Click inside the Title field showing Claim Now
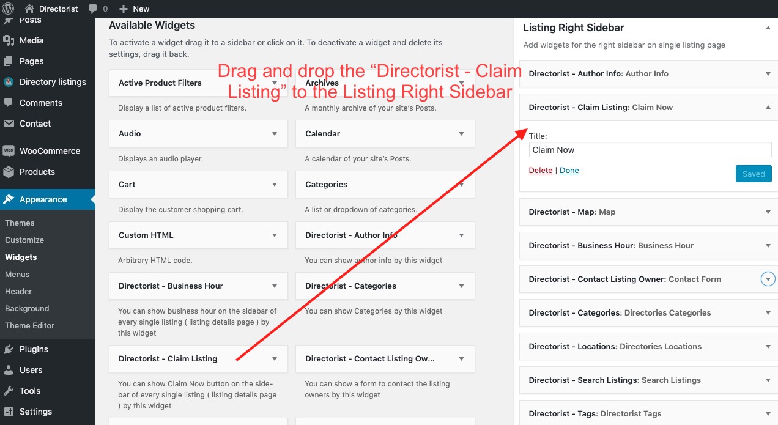This screenshot has height=425, width=778. click(x=650, y=149)
